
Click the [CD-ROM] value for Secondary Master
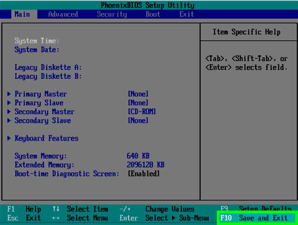pyautogui.click(x=142, y=112)
